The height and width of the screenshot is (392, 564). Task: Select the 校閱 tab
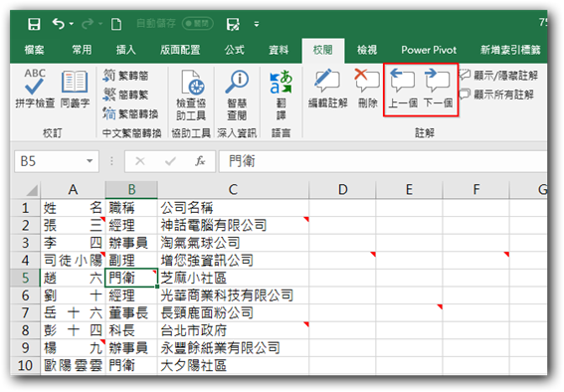tap(322, 50)
